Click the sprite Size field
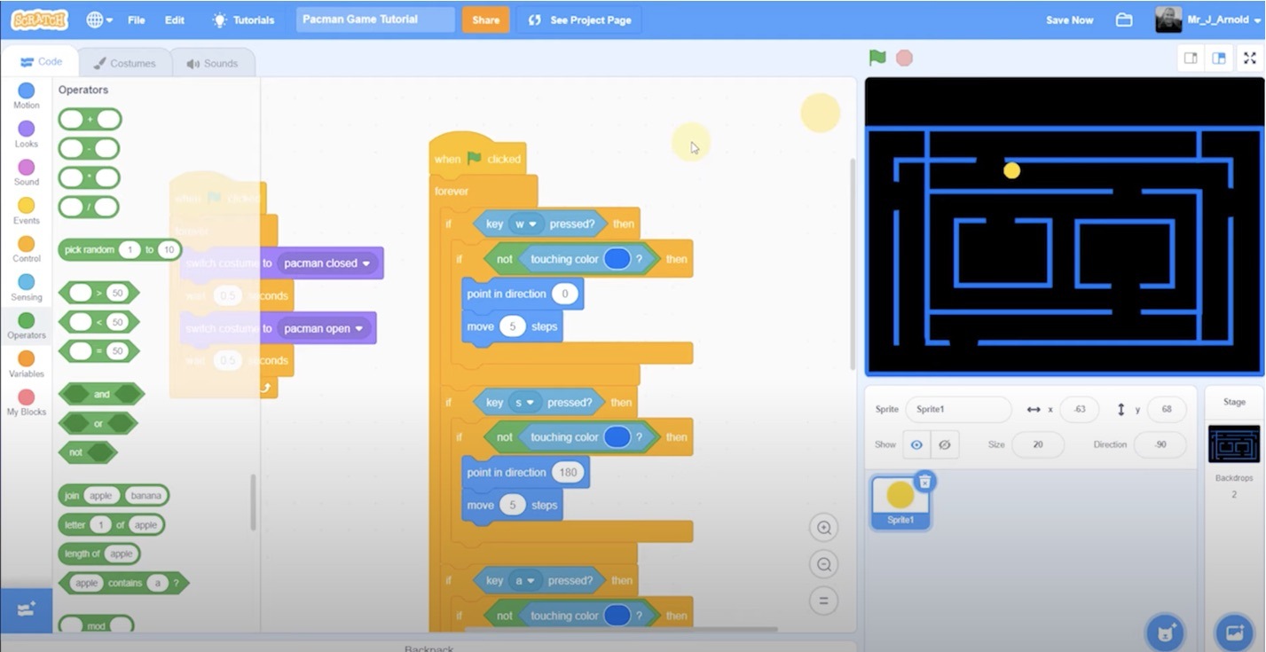The height and width of the screenshot is (652, 1266). (1037, 444)
